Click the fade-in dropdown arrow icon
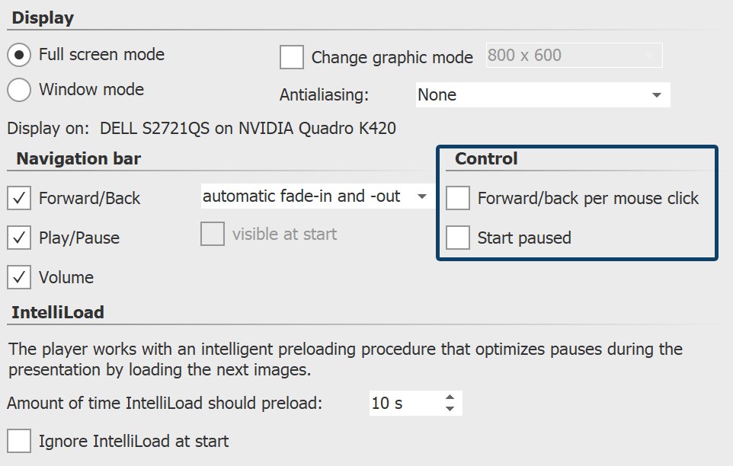The height and width of the screenshot is (466, 733). (421, 196)
